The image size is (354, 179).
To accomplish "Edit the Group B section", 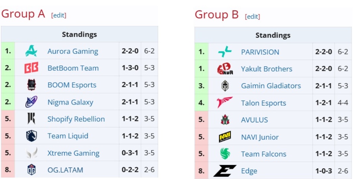I will 253,17.
